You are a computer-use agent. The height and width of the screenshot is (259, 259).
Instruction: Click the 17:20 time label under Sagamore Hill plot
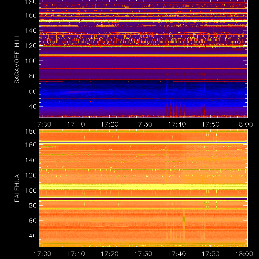[x=110, y=124]
